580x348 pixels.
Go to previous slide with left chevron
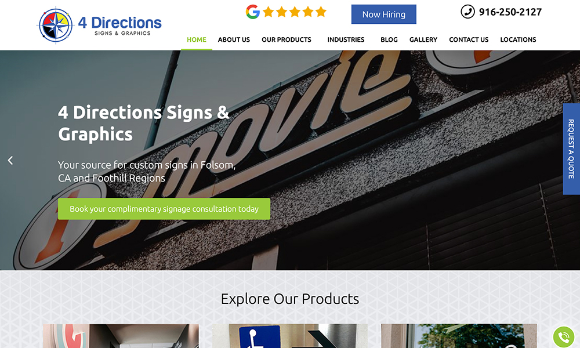pyautogui.click(x=10, y=160)
